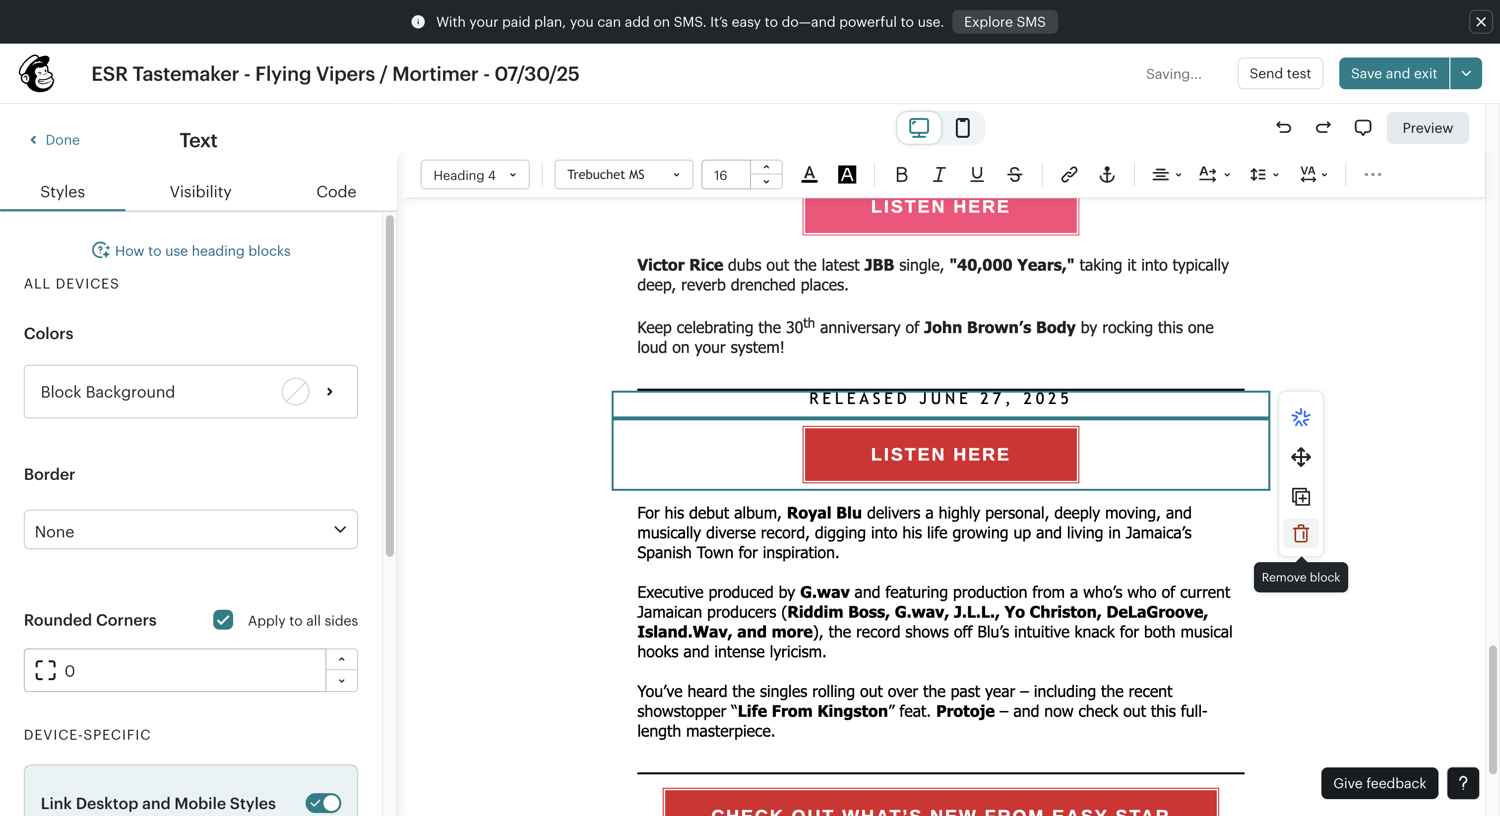Click the Rounded Corners value field
Viewport: 1500px width, 816px height.
point(175,670)
